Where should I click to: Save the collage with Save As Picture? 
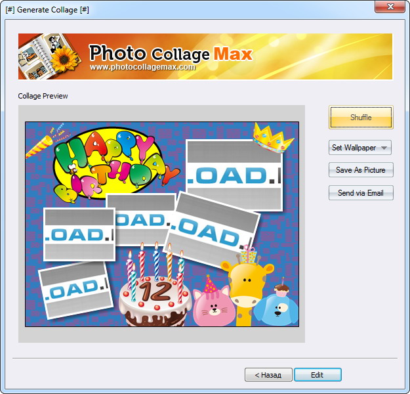tap(361, 170)
